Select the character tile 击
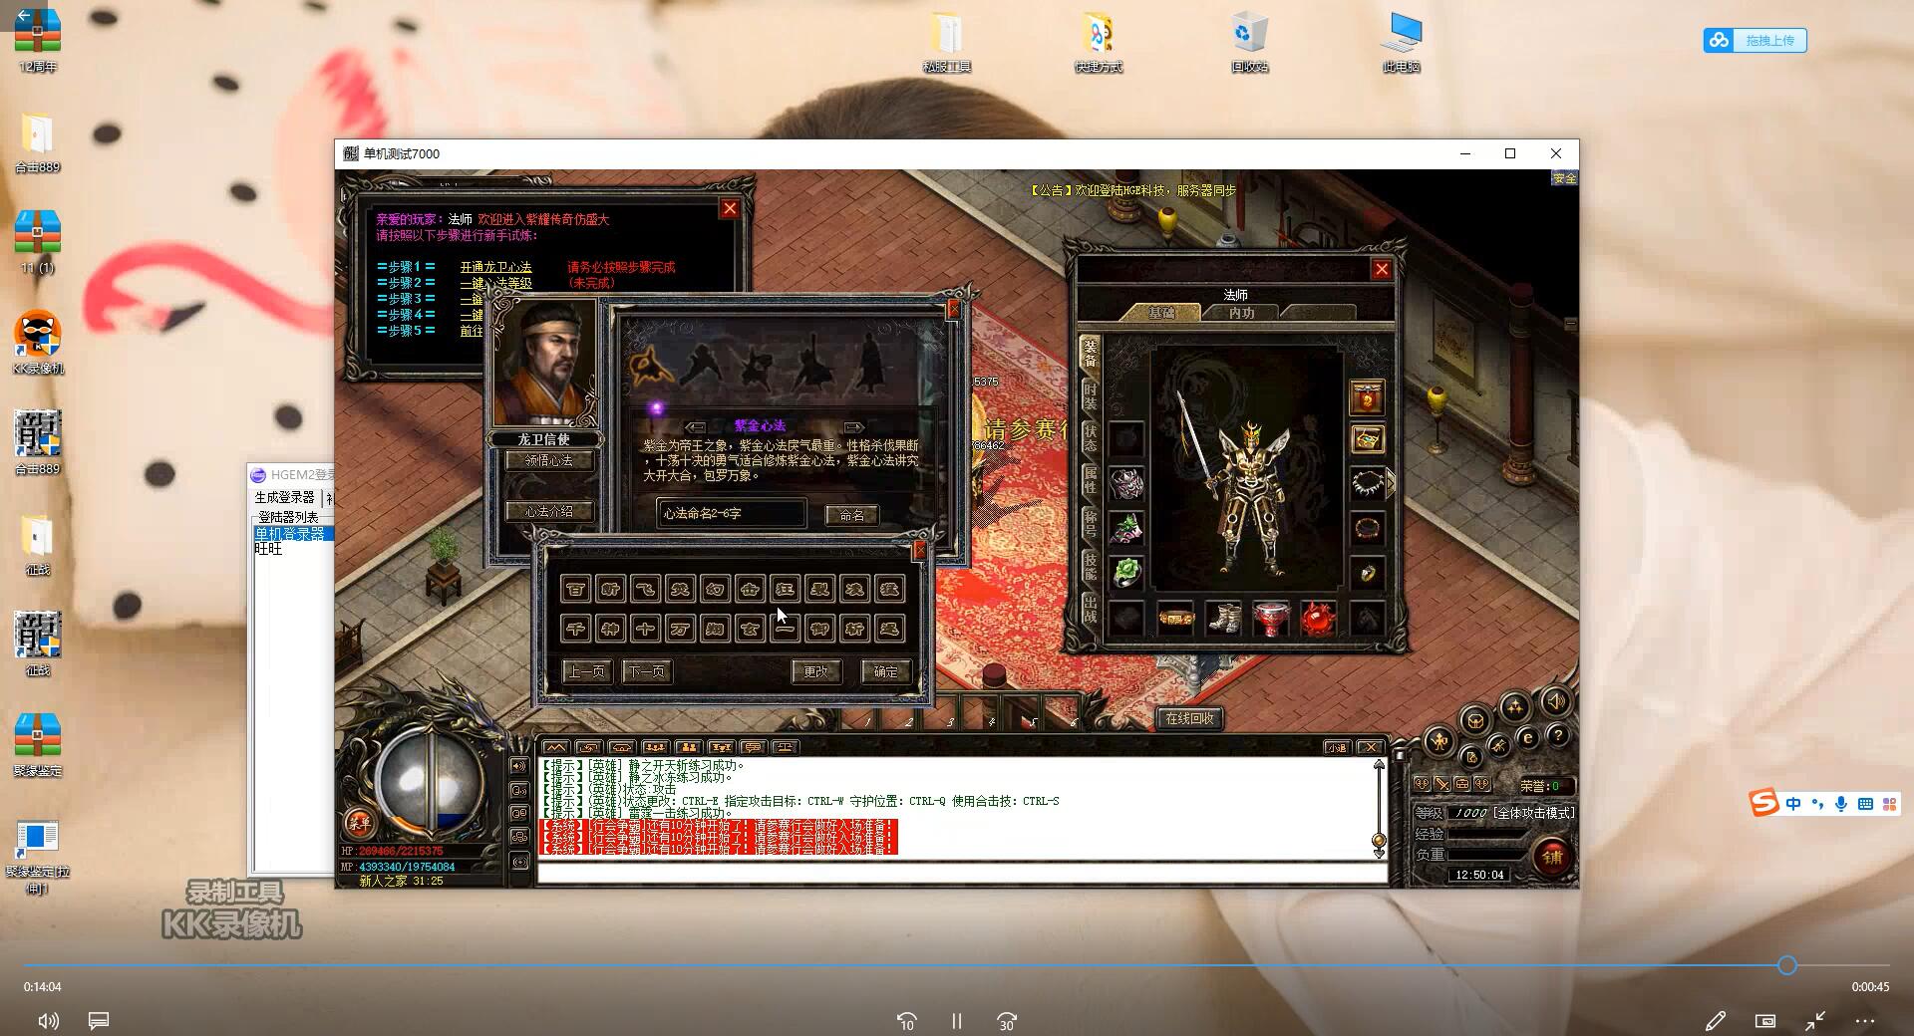 tap(750, 589)
